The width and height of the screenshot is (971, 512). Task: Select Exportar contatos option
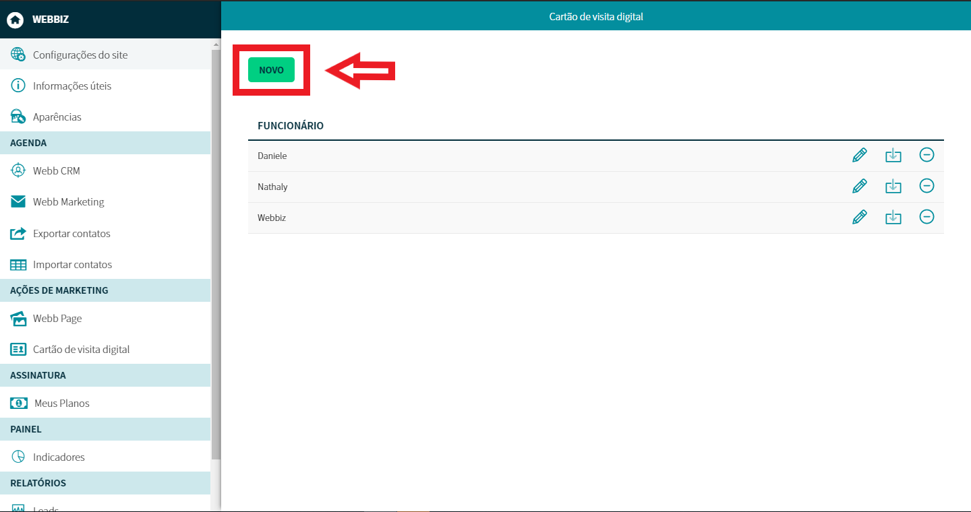pyautogui.click(x=71, y=234)
